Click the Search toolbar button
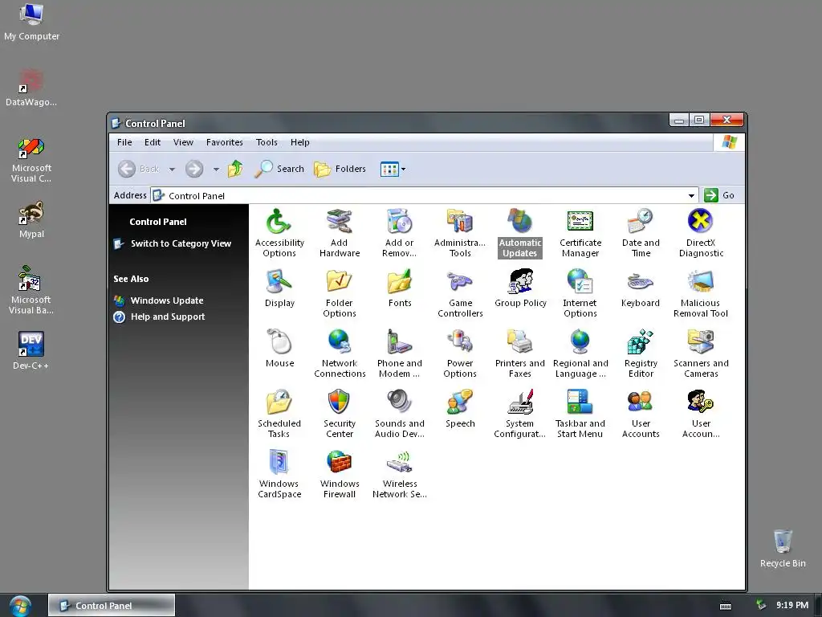822x617 pixels. click(x=279, y=169)
